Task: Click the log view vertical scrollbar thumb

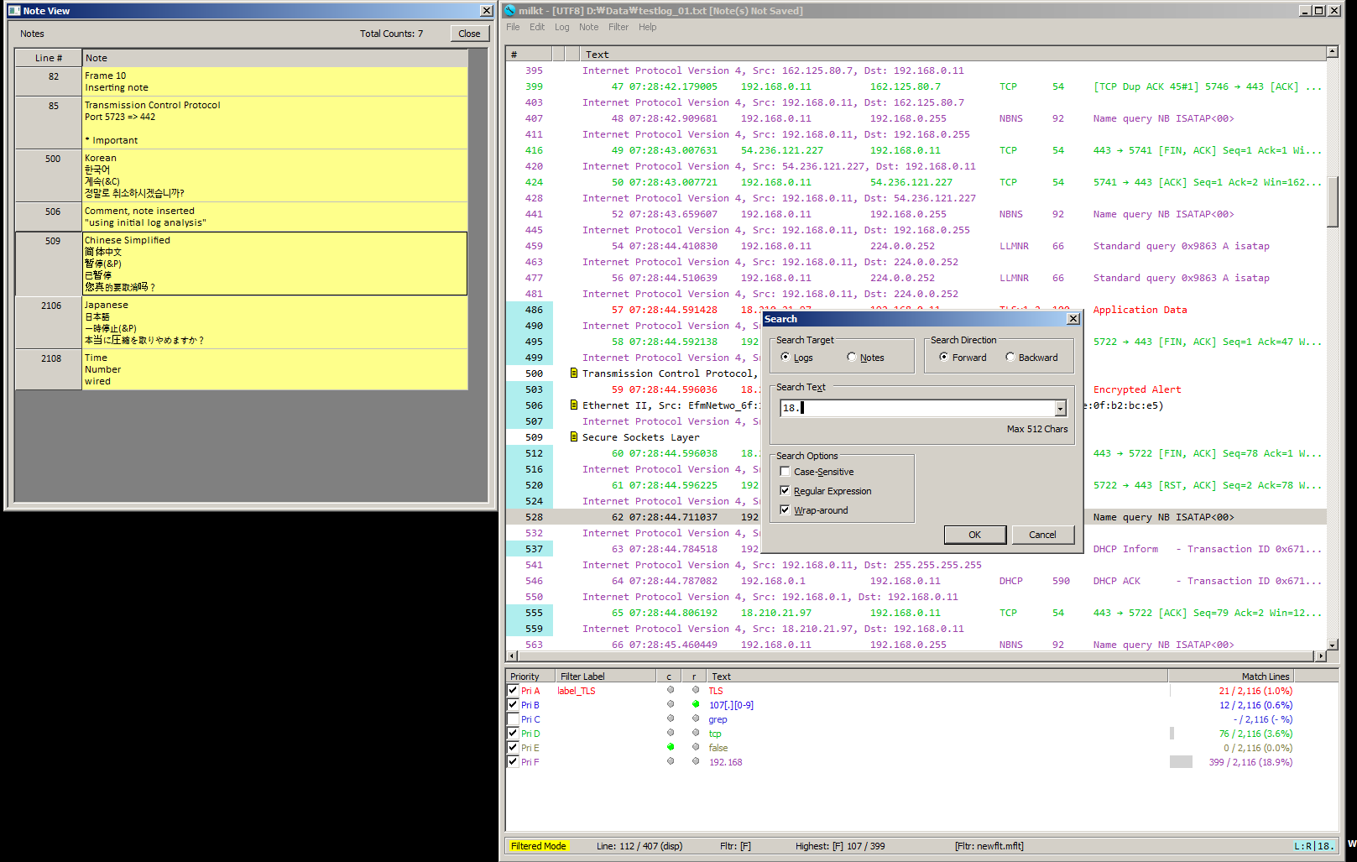Action: (x=1332, y=201)
